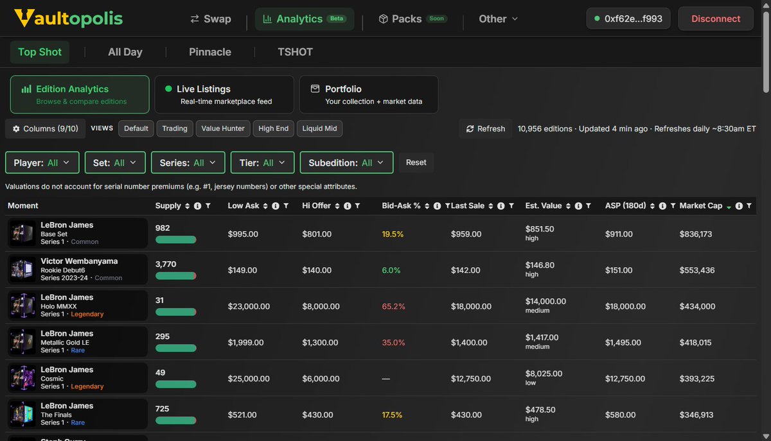The image size is (771, 441).
Task: Open column settings via the gear icon
Action: [16, 128]
